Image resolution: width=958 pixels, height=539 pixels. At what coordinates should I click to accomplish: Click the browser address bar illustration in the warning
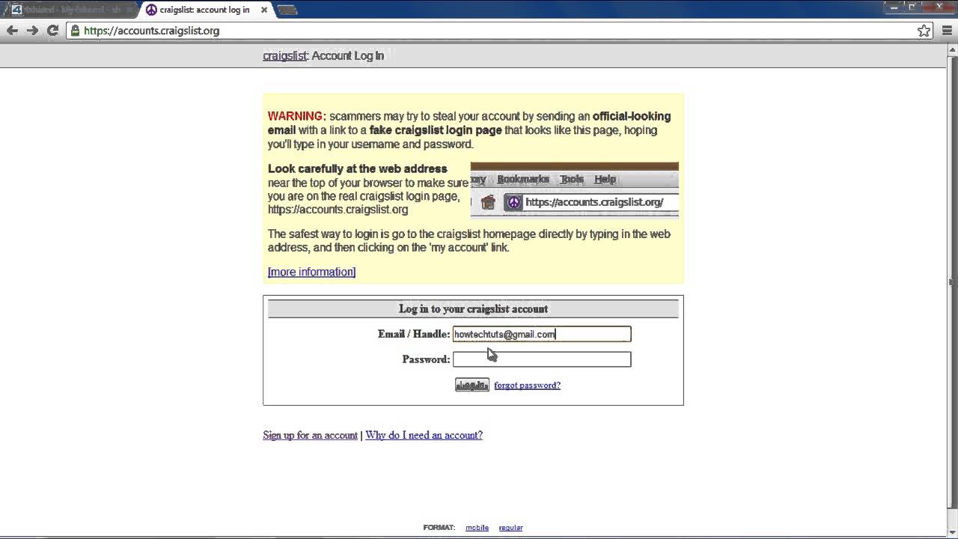pyautogui.click(x=575, y=190)
